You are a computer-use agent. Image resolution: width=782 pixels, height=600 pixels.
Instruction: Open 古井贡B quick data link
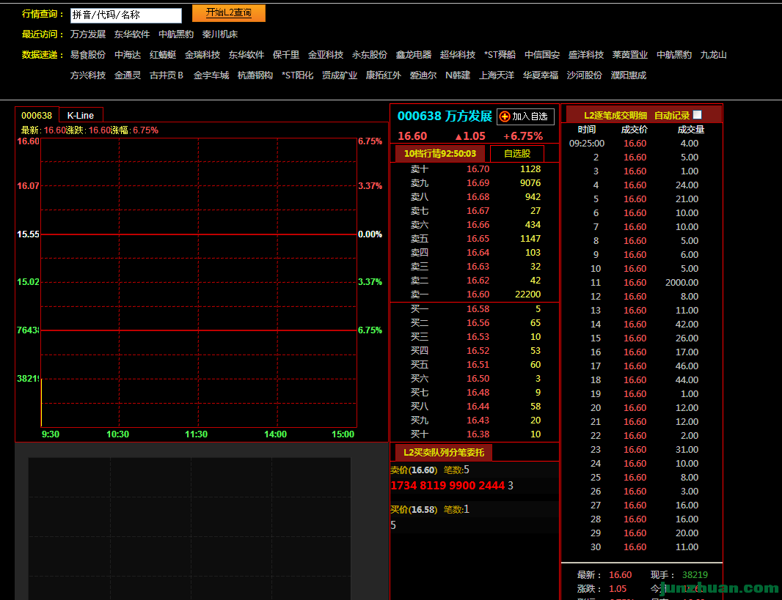click(167, 75)
